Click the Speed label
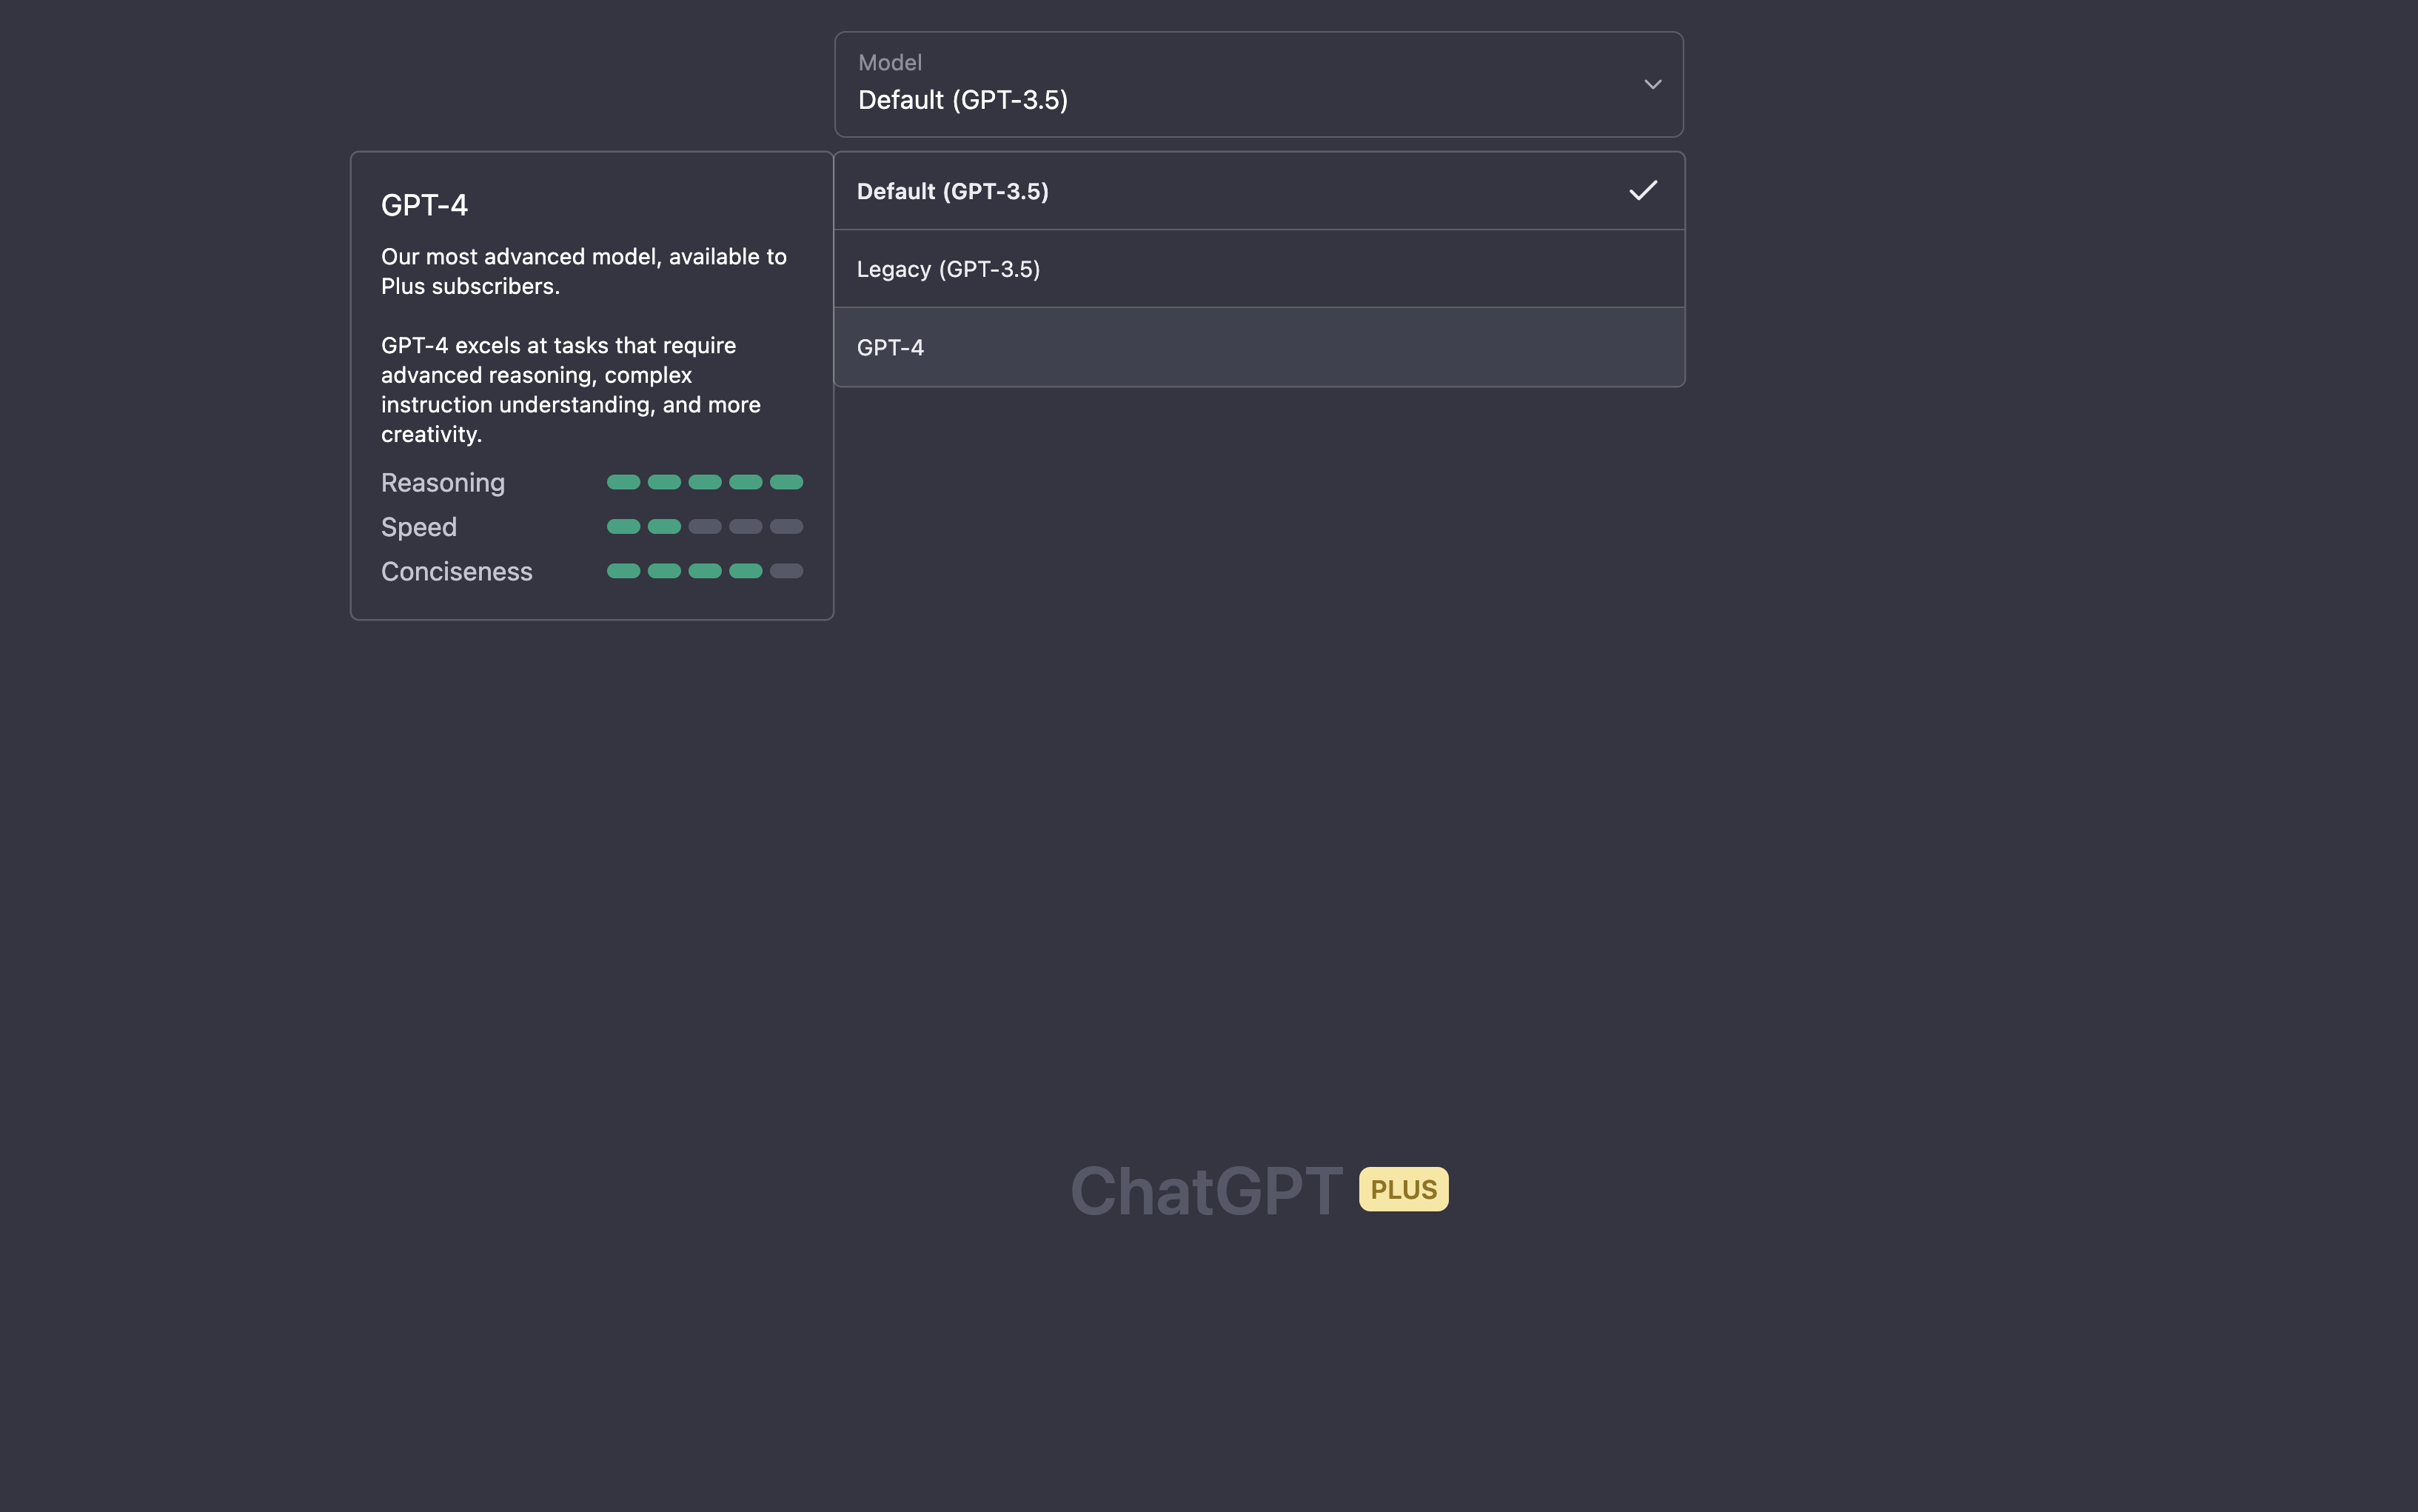 click(419, 527)
